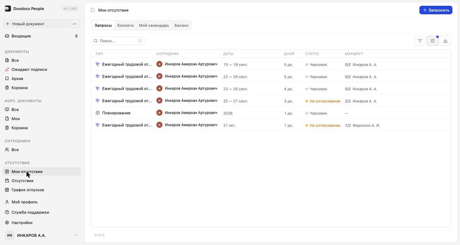Sort by the Даты column header
Viewport: 460px width, 245px height.
[228, 54]
